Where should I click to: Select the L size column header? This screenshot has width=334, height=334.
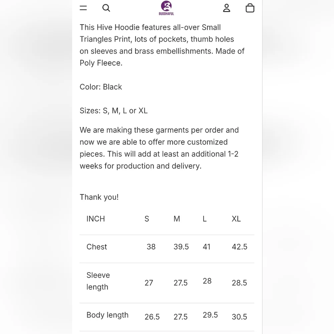click(204, 219)
